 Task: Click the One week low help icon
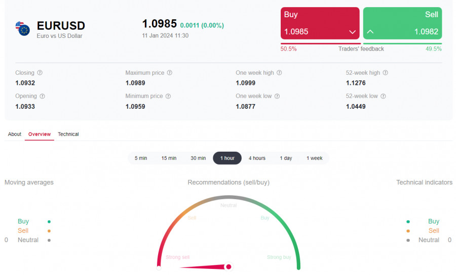click(277, 96)
